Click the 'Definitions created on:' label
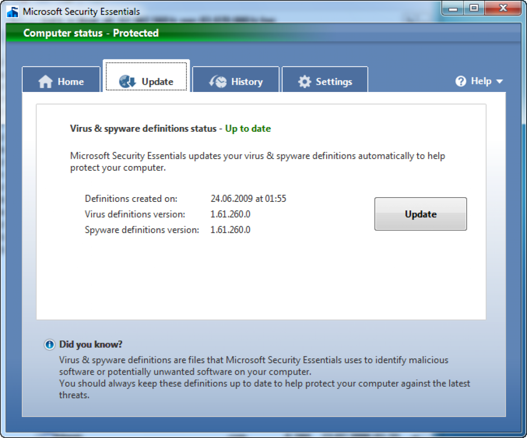 click(131, 198)
